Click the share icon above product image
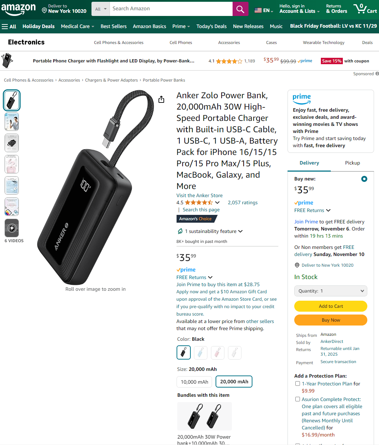The height and width of the screenshot is (445, 379). click(x=161, y=99)
